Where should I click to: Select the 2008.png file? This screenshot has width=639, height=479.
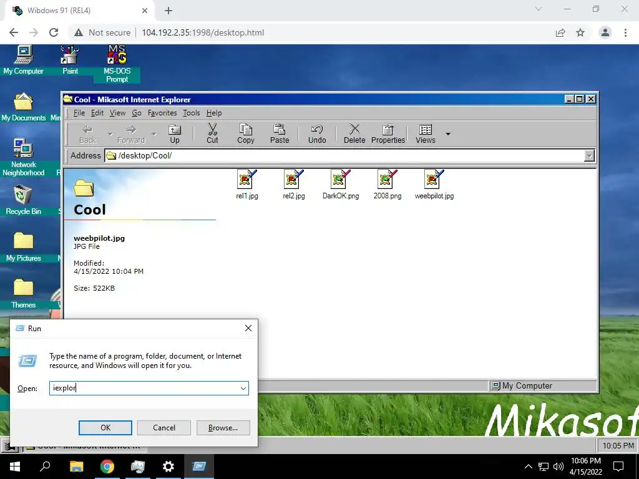(x=387, y=185)
